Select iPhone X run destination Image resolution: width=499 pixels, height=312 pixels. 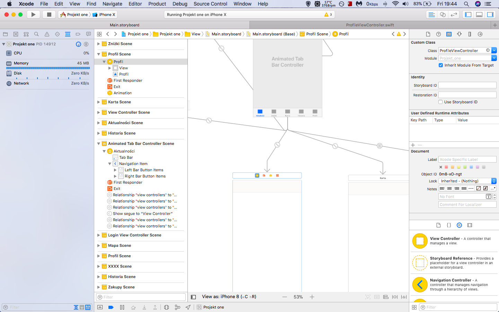click(104, 15)
